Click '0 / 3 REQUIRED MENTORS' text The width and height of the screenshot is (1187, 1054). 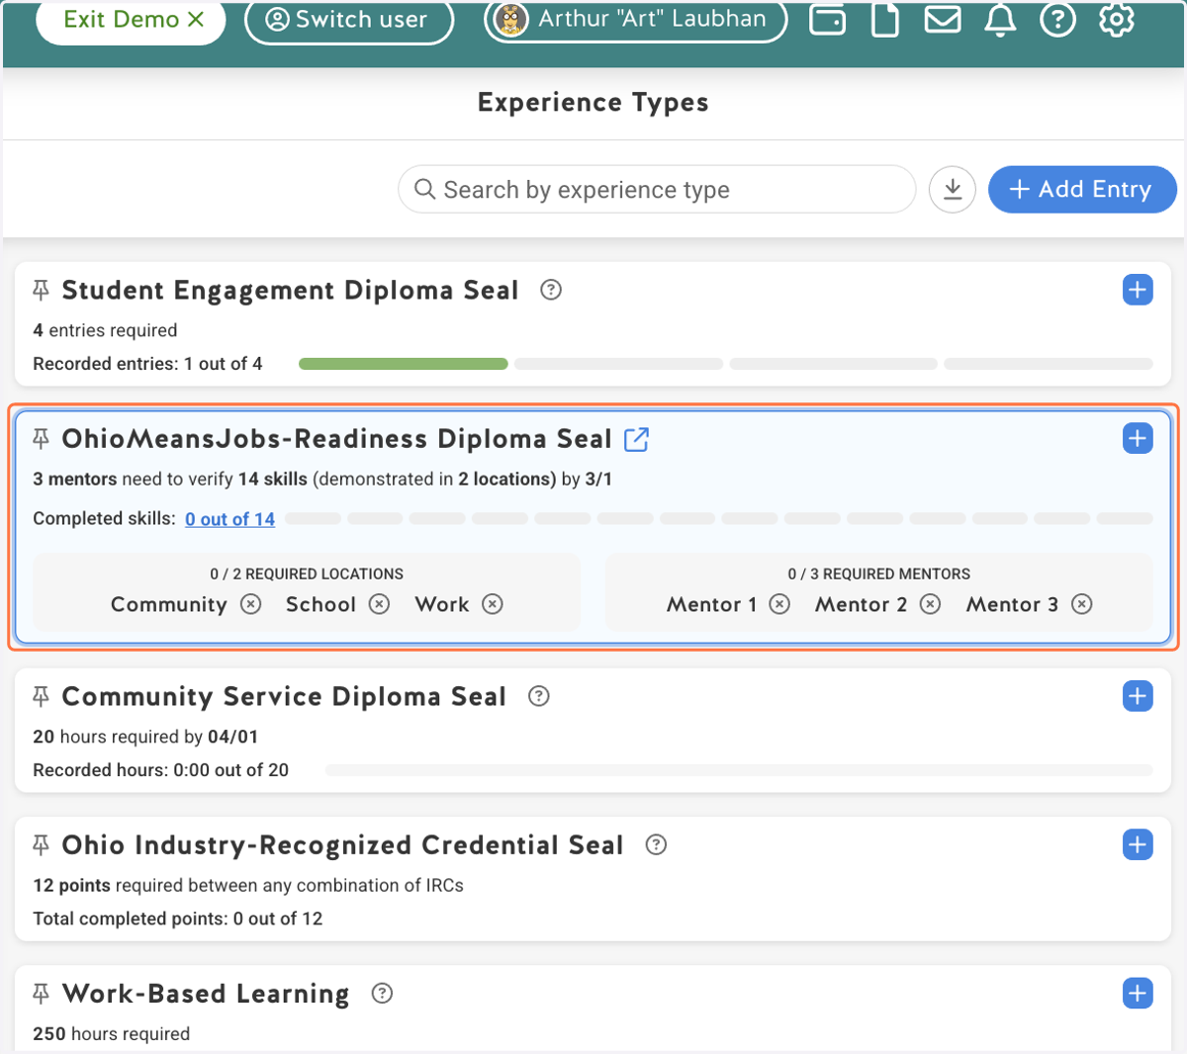coord(879,573)
